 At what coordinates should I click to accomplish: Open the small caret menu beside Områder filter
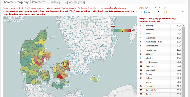click(159, 8)
